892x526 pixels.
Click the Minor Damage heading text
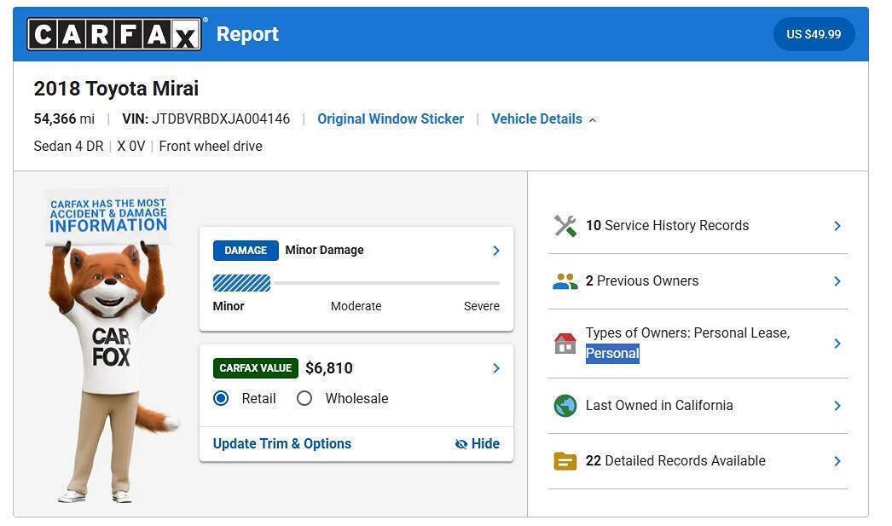[x=324, y=250]
